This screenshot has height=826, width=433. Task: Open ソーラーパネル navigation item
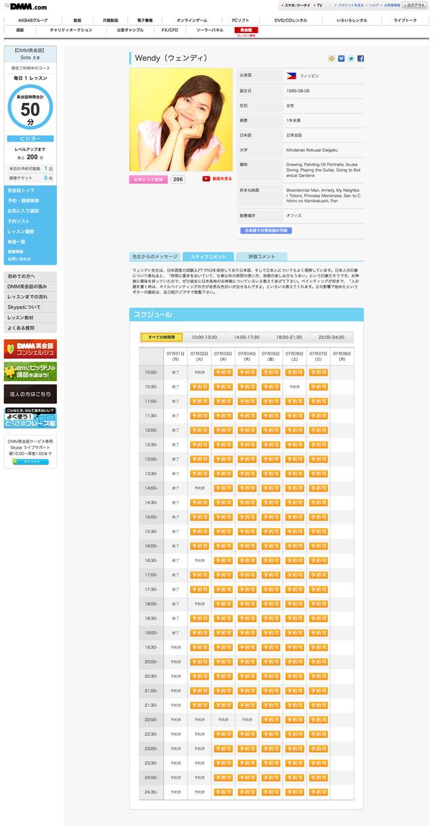tap(208, 30)
